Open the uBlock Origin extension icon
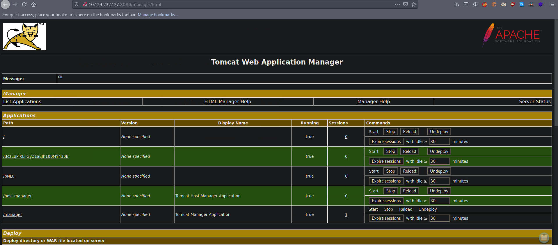The image size is (558, 245). click(513, 4)
